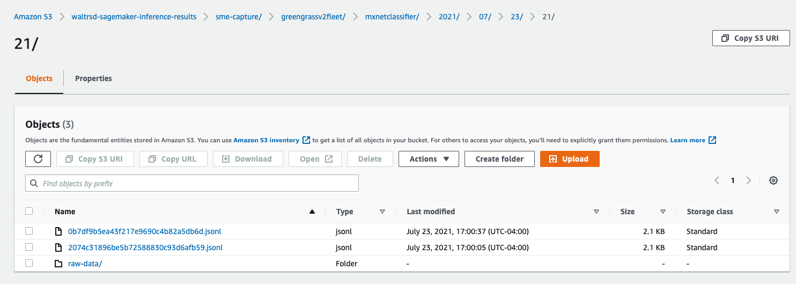The height and width of the screenshot is (284, 796).
Task: Click external link icon beside Learn more
Action: point(712,140)
